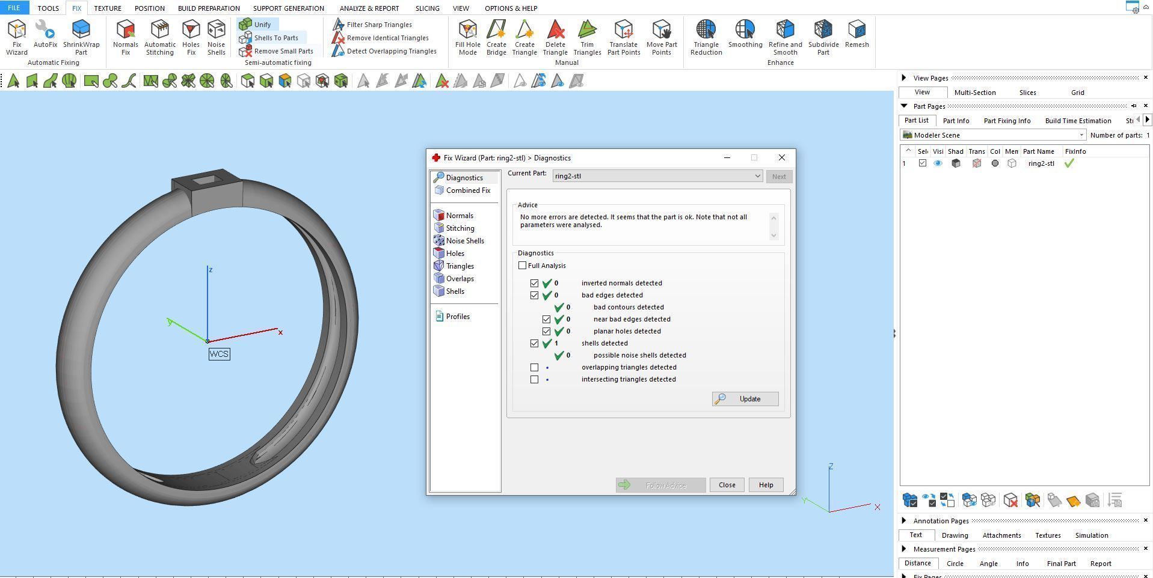Expand the View Pages panel
This screenshot has width=1153, height=578.
tap(904, 78)
